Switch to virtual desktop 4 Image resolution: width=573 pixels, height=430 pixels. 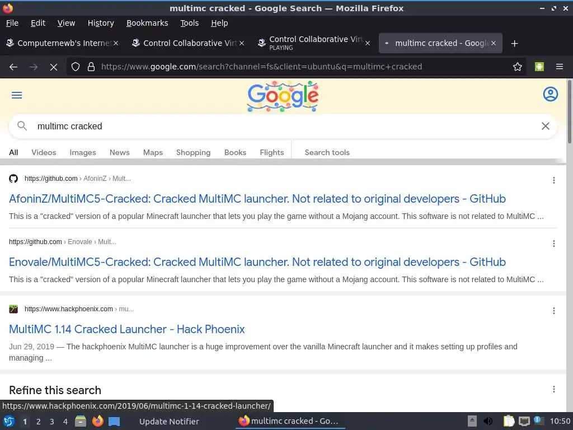pyautogui.click(x=65, y=422)
